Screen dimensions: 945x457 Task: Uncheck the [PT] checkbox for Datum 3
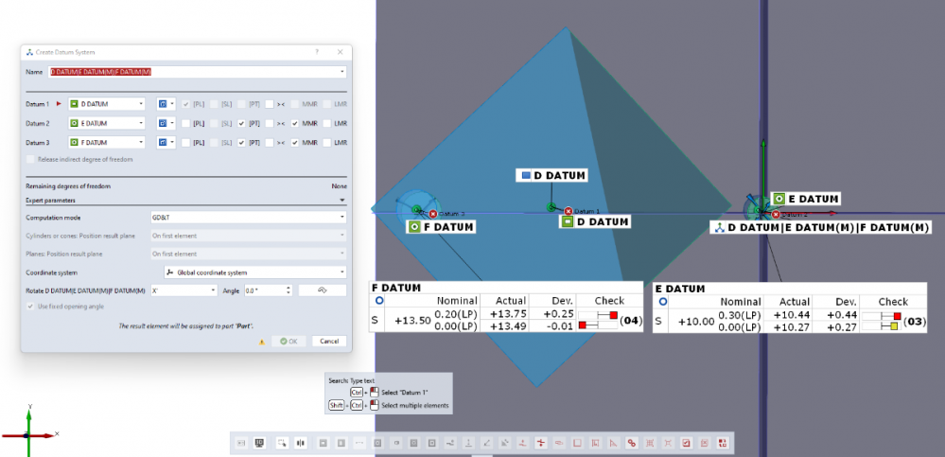point(241,143)
